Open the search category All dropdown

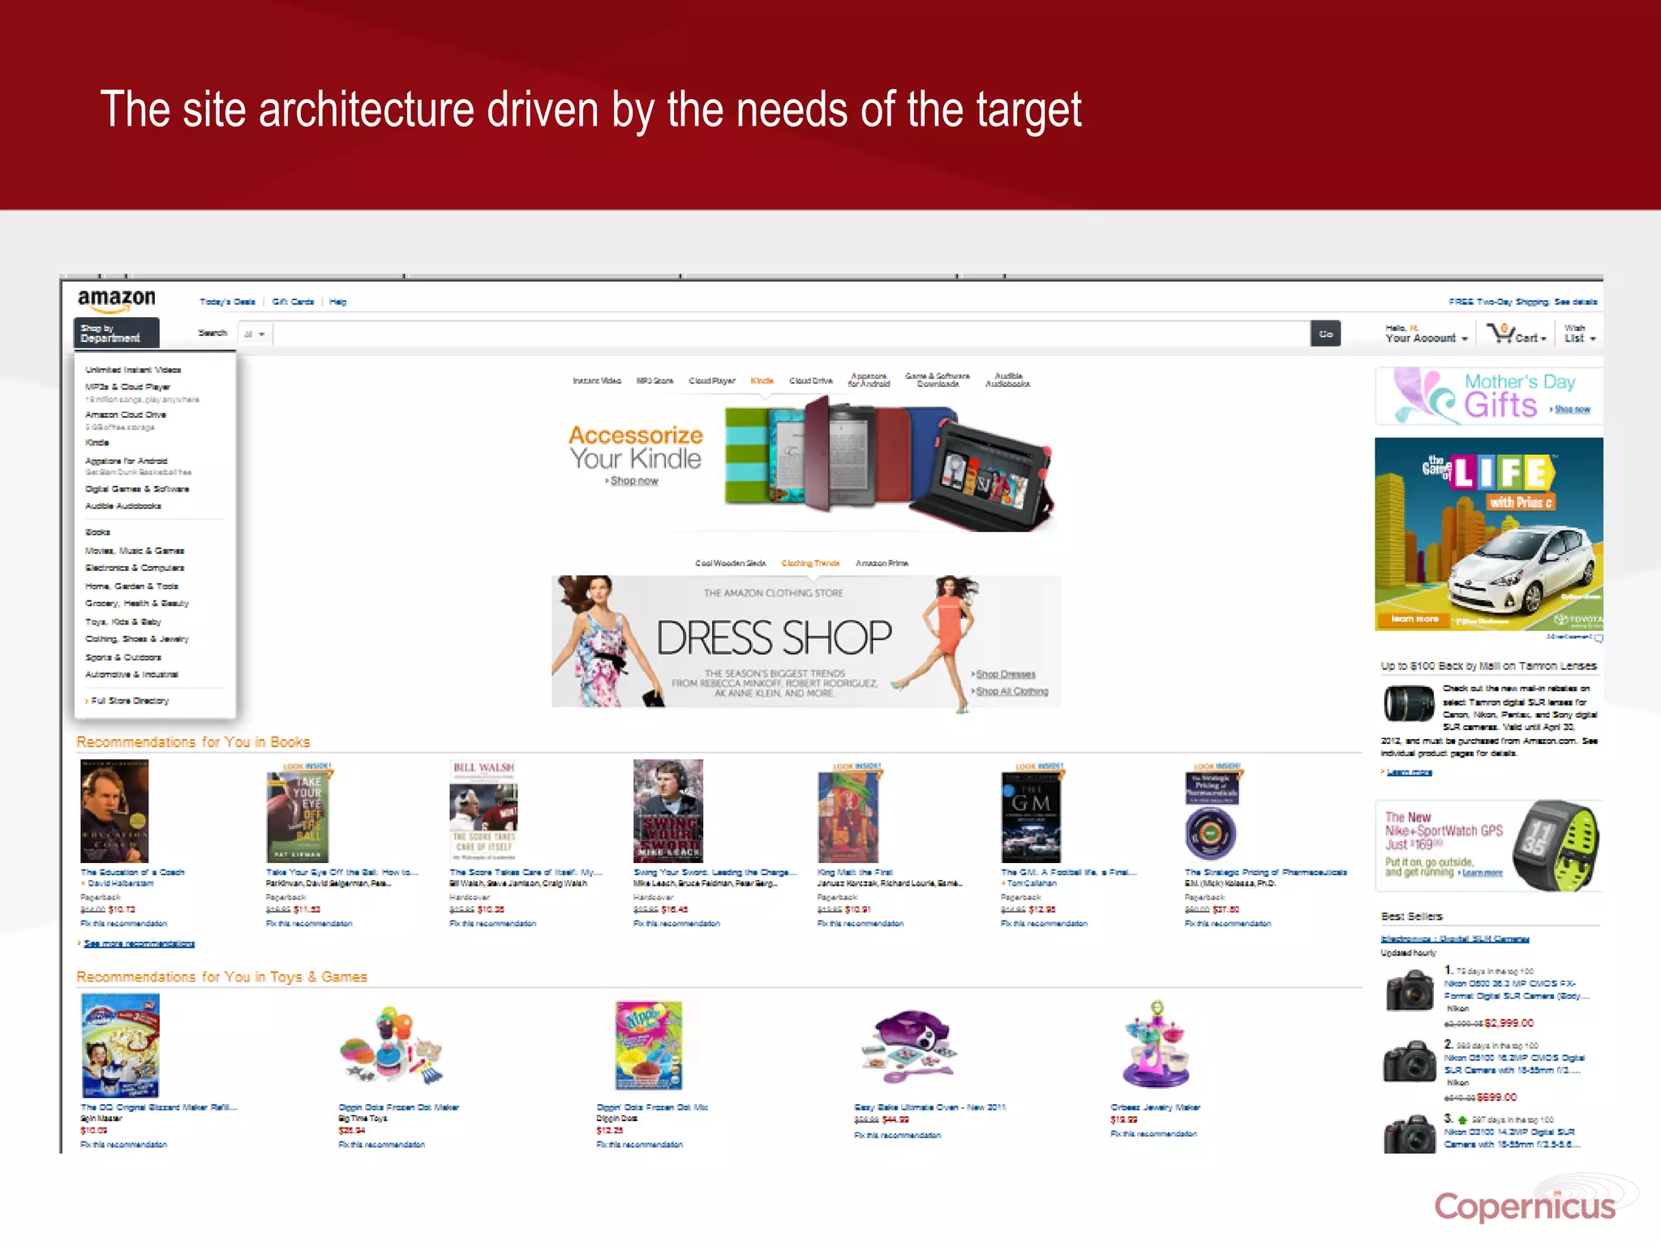click(255, 333)
